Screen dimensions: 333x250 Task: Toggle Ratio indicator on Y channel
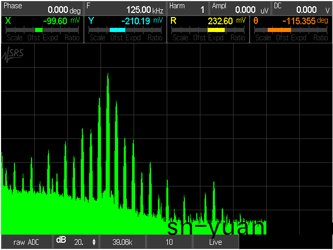pos(154,38)
